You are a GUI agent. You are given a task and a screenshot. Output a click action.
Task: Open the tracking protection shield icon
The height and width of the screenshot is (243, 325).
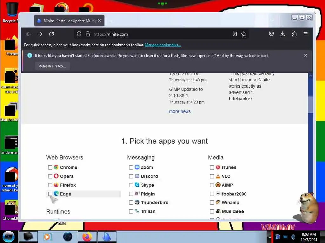click(x=79, y=34)
